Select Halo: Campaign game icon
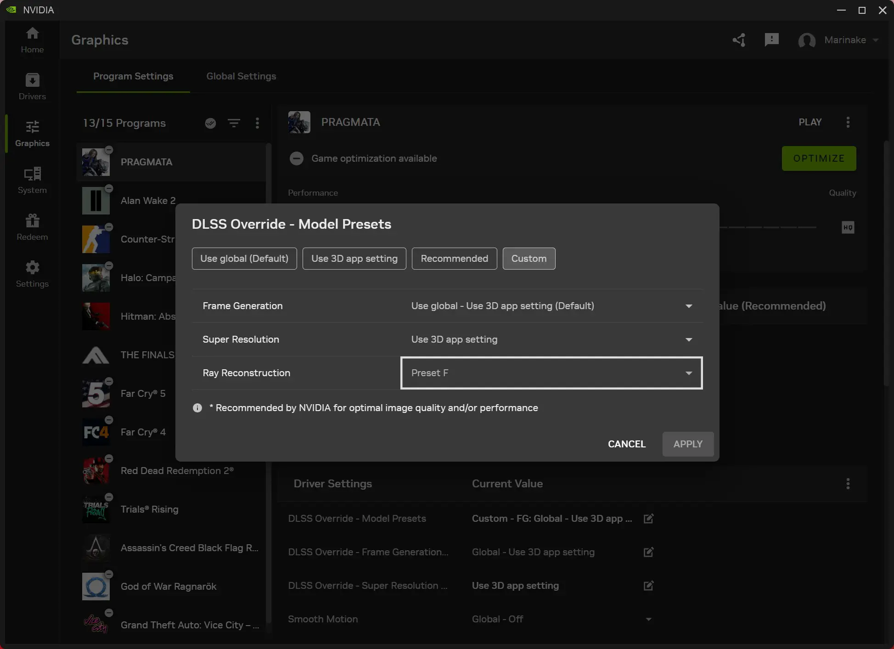The image size is (894, 649). (96, 278)
